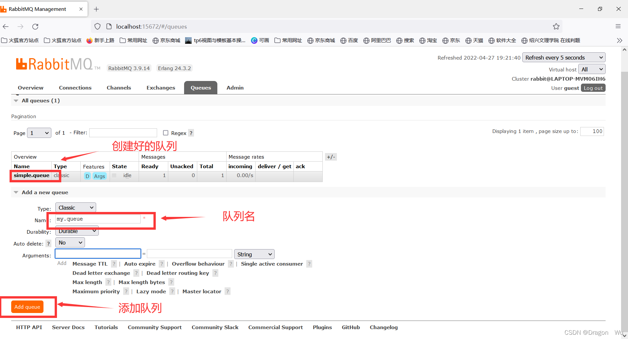Open the simple.queue queue details
The width and height of the screenshot is (628, 339).
[32, 175]
